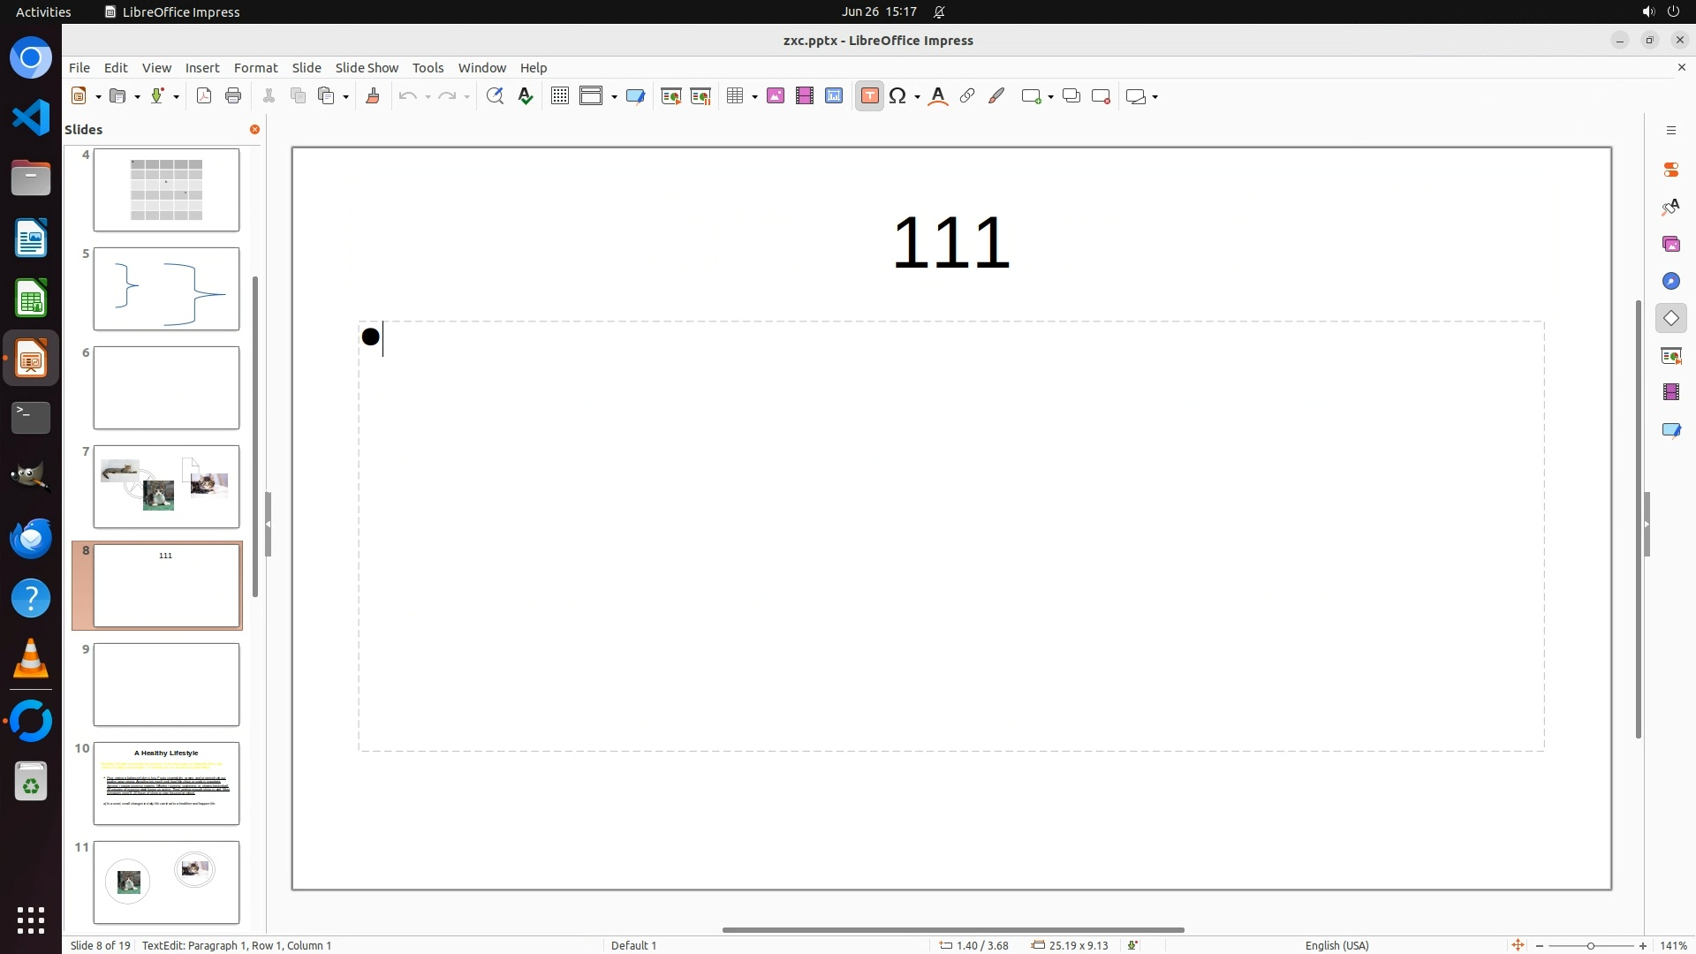Open Find & Replace tool
1696x954 pixels.
point(495,96)
